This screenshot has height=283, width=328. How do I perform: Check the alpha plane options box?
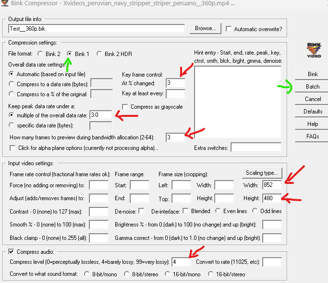(x=12, y=148)
